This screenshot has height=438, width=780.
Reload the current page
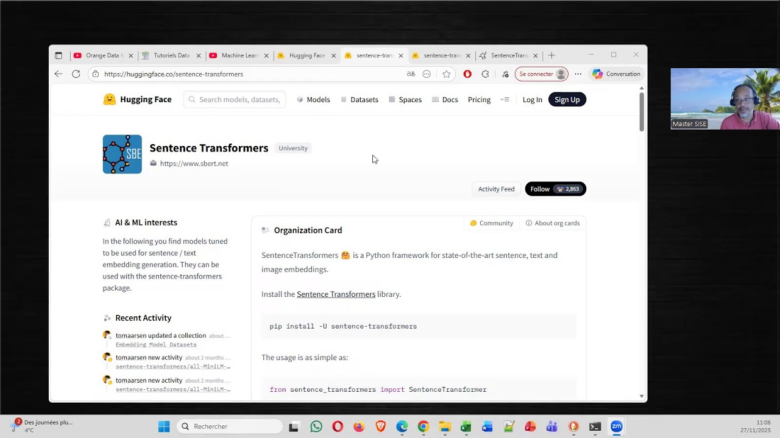click(76, 74)
